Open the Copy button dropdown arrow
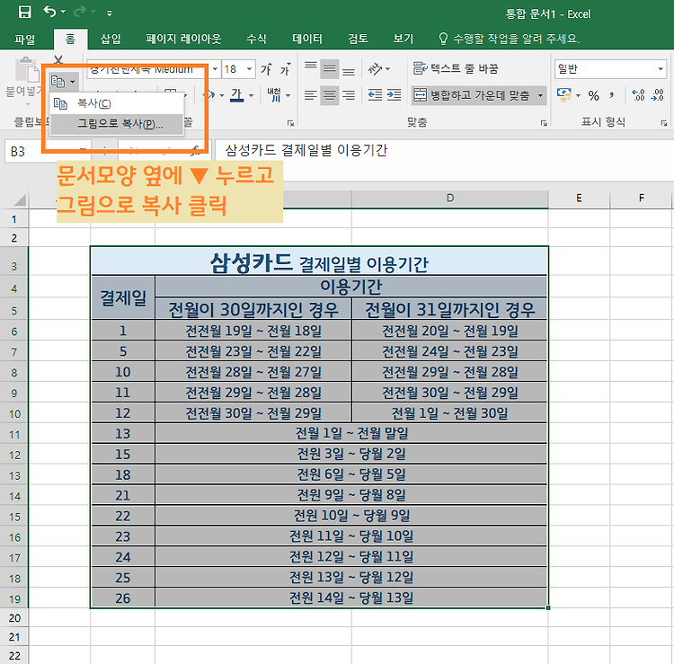This screenshot has width=674, height=664. click(x=72, y=81)
